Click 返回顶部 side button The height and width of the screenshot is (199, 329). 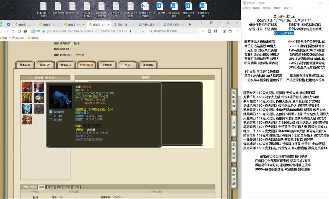click(x=234, y=177)
